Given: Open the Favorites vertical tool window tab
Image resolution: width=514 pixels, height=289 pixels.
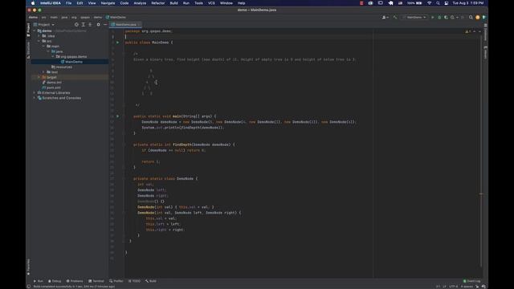Looking at the screenshot, I should 29,267.
